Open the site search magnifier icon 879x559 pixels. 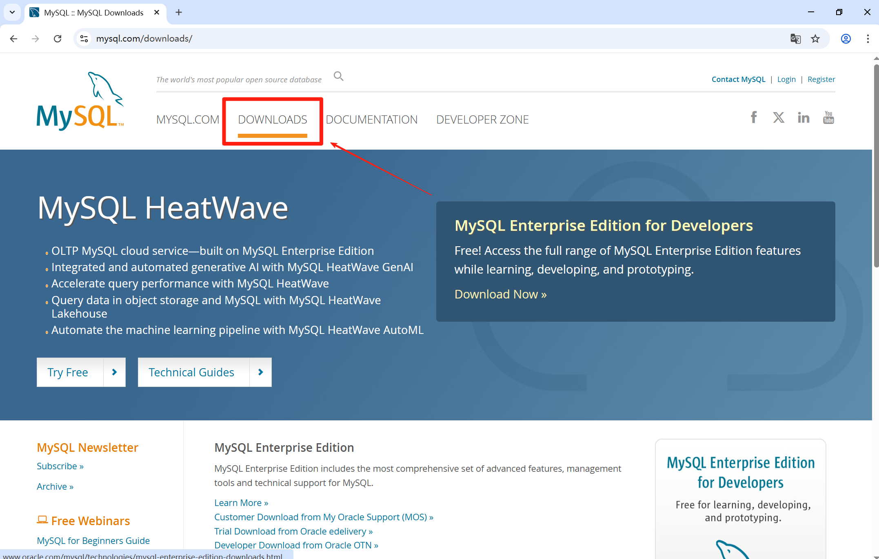tap(338, 76)
